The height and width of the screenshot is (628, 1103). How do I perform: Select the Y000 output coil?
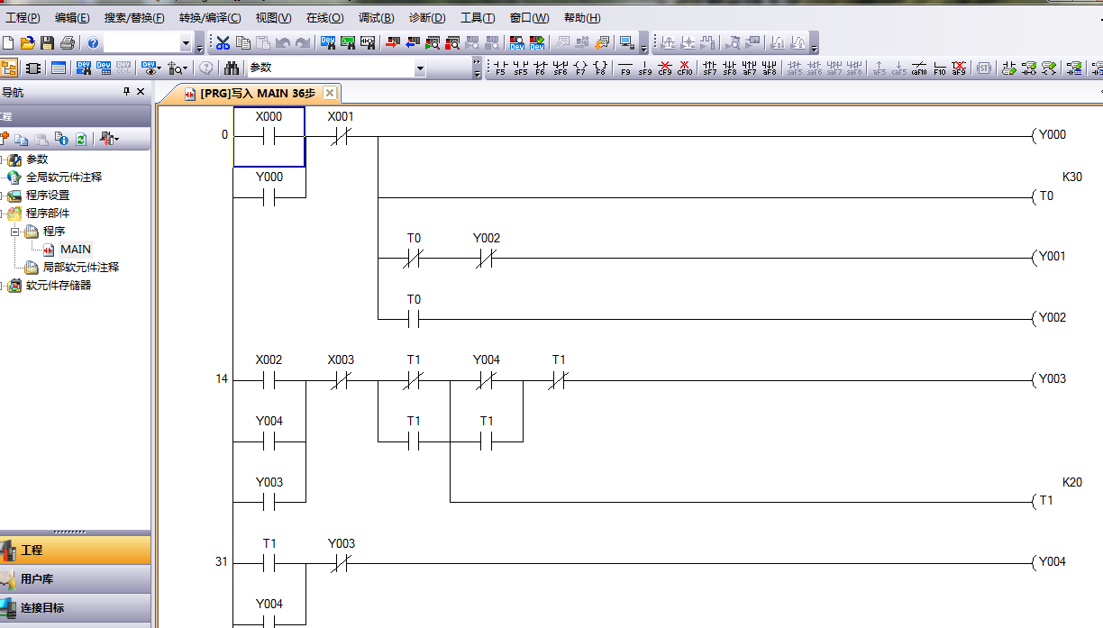point(1051,135)
